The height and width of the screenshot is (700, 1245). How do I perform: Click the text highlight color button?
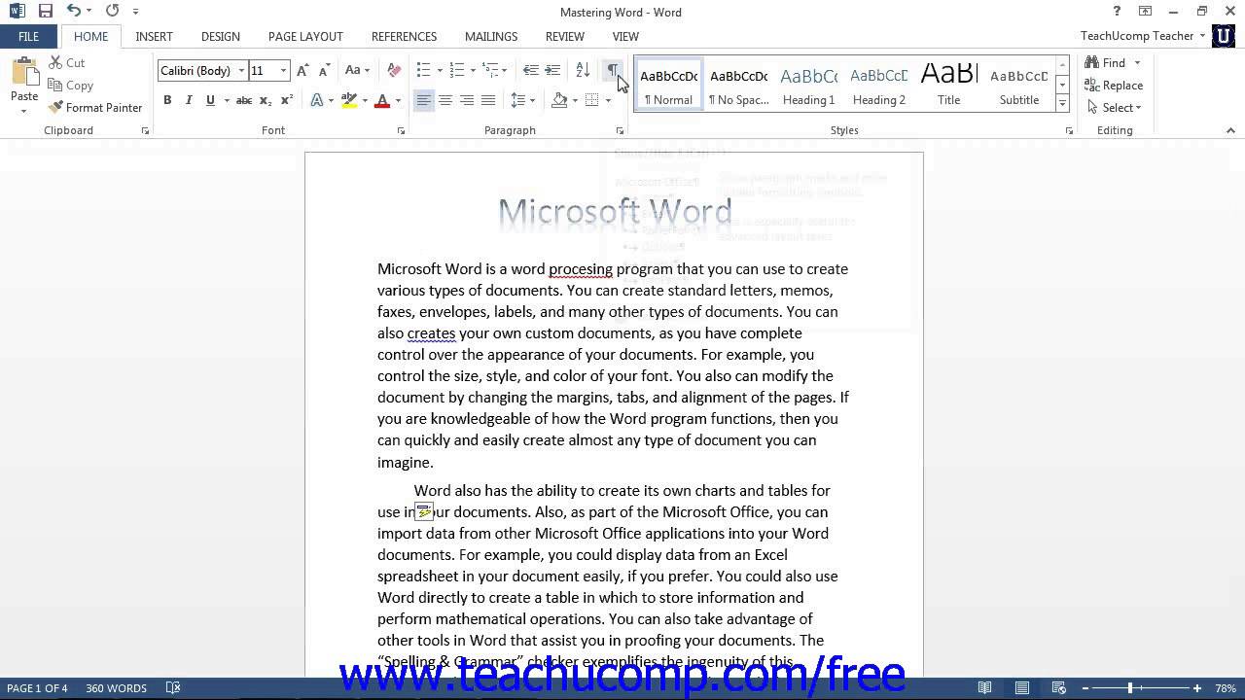349,100
